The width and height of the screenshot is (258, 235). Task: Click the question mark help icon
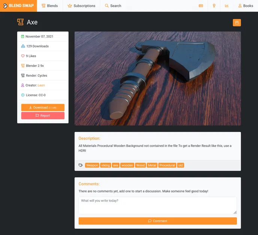pos(214,6)
